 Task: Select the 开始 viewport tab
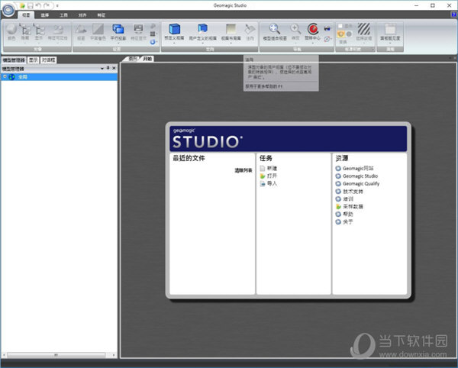147,59
